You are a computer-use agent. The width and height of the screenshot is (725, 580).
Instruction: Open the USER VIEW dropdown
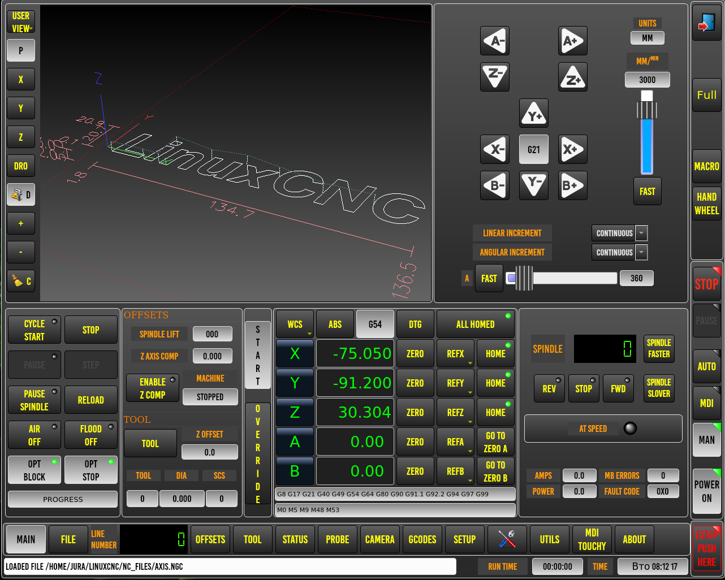21,22
